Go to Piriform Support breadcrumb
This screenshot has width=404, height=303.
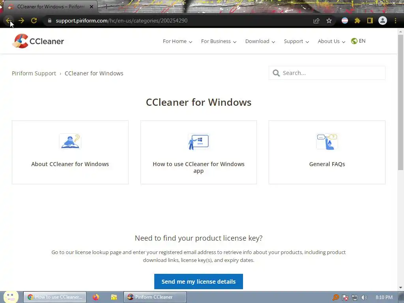[x=34, y=73]
